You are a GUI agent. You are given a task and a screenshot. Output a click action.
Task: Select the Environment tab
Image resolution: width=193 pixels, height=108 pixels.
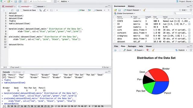119,6
